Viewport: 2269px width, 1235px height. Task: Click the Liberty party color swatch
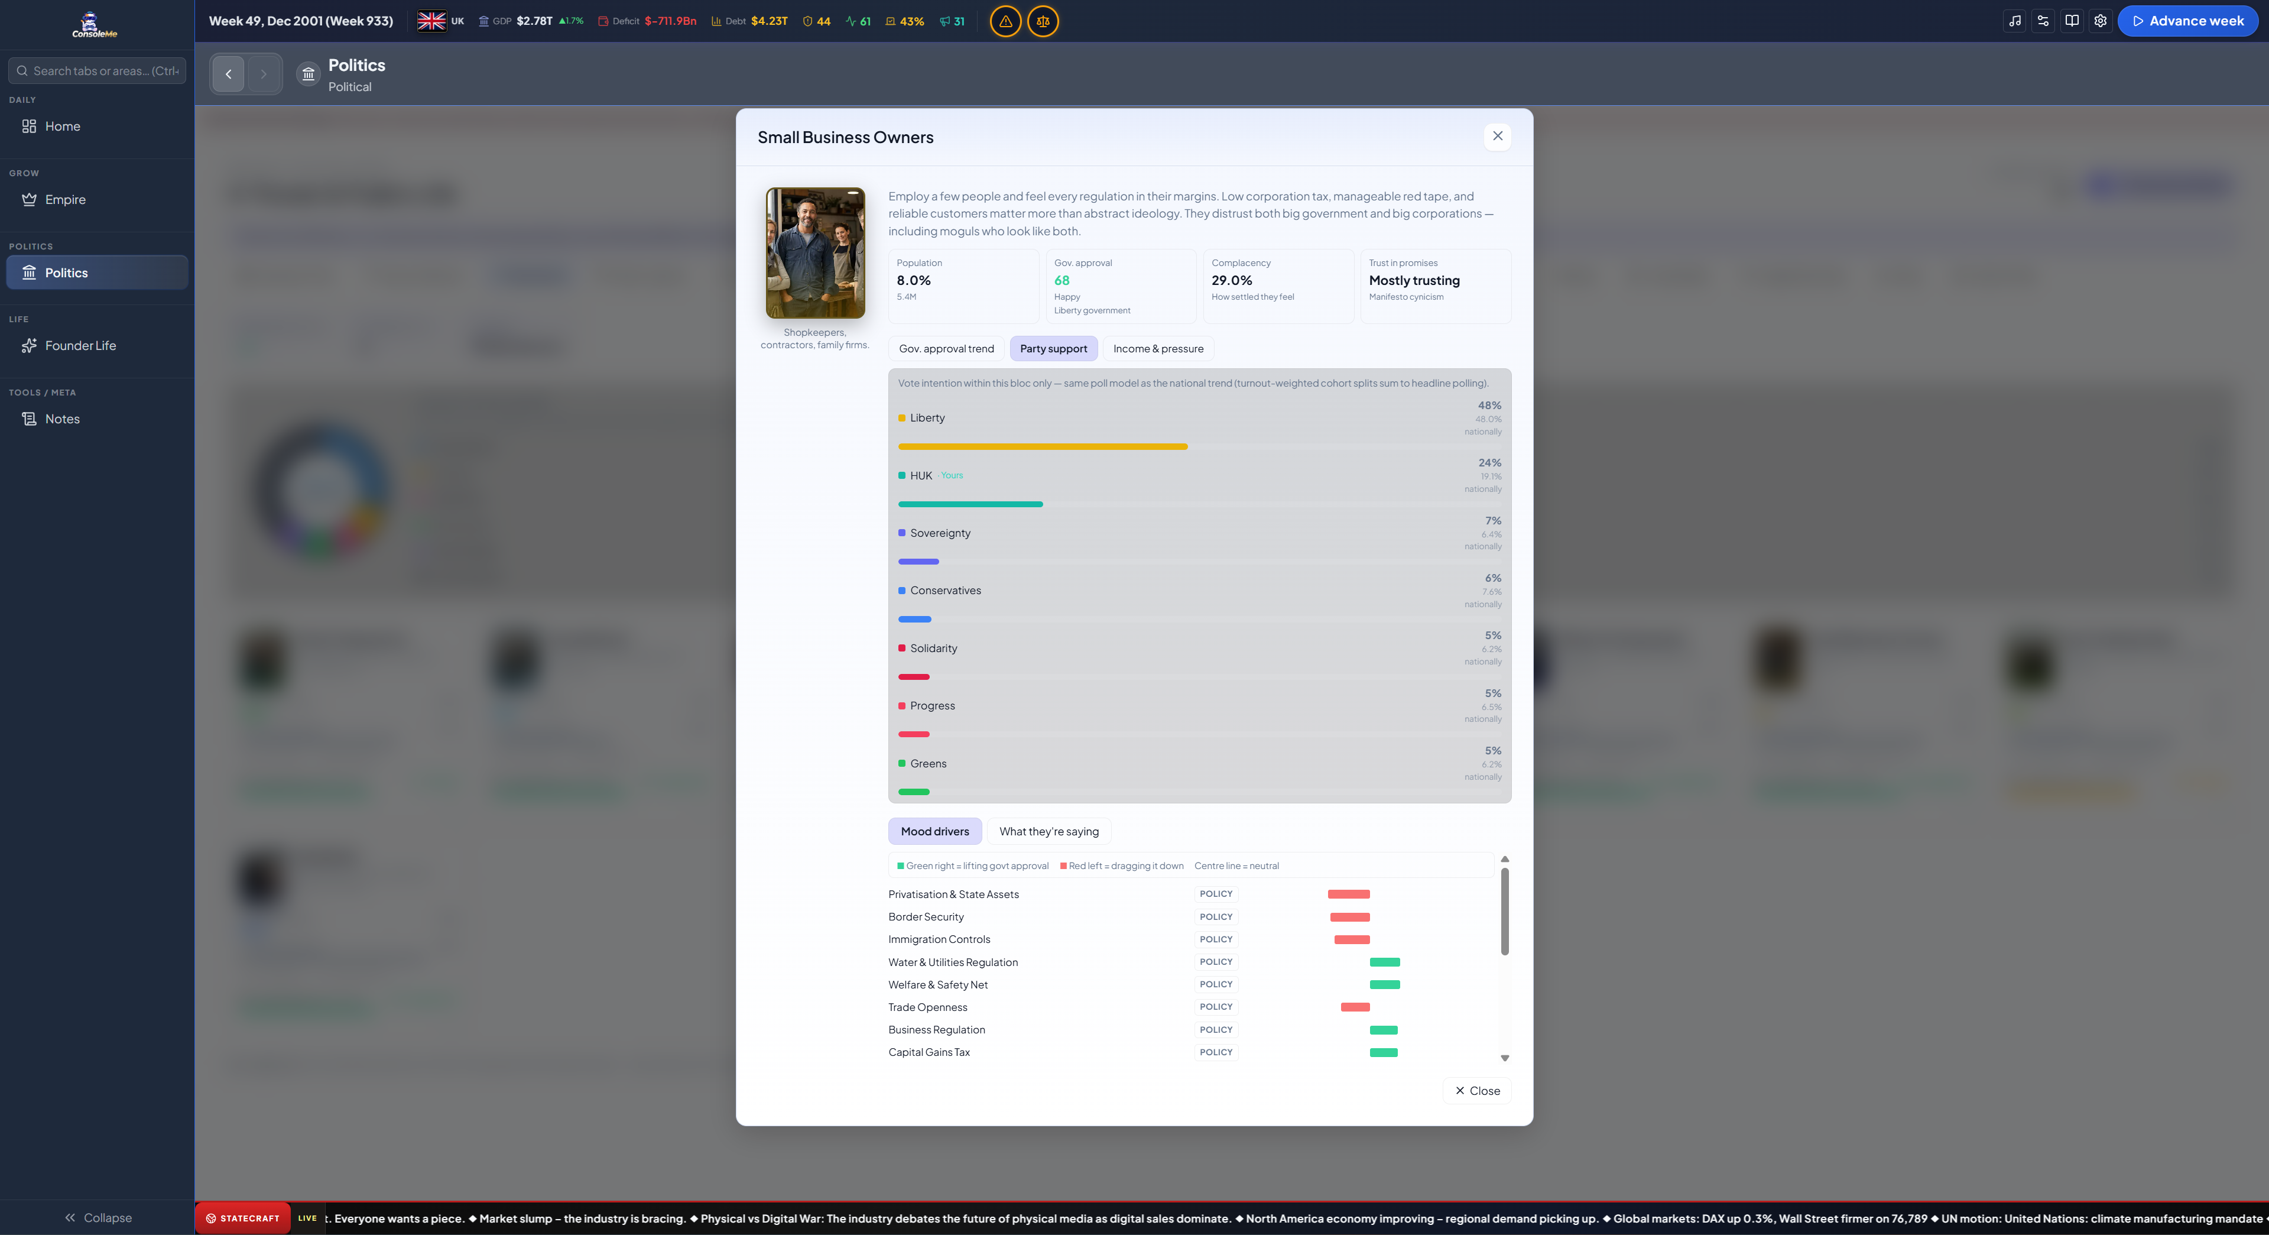click(x=902, y=417)
